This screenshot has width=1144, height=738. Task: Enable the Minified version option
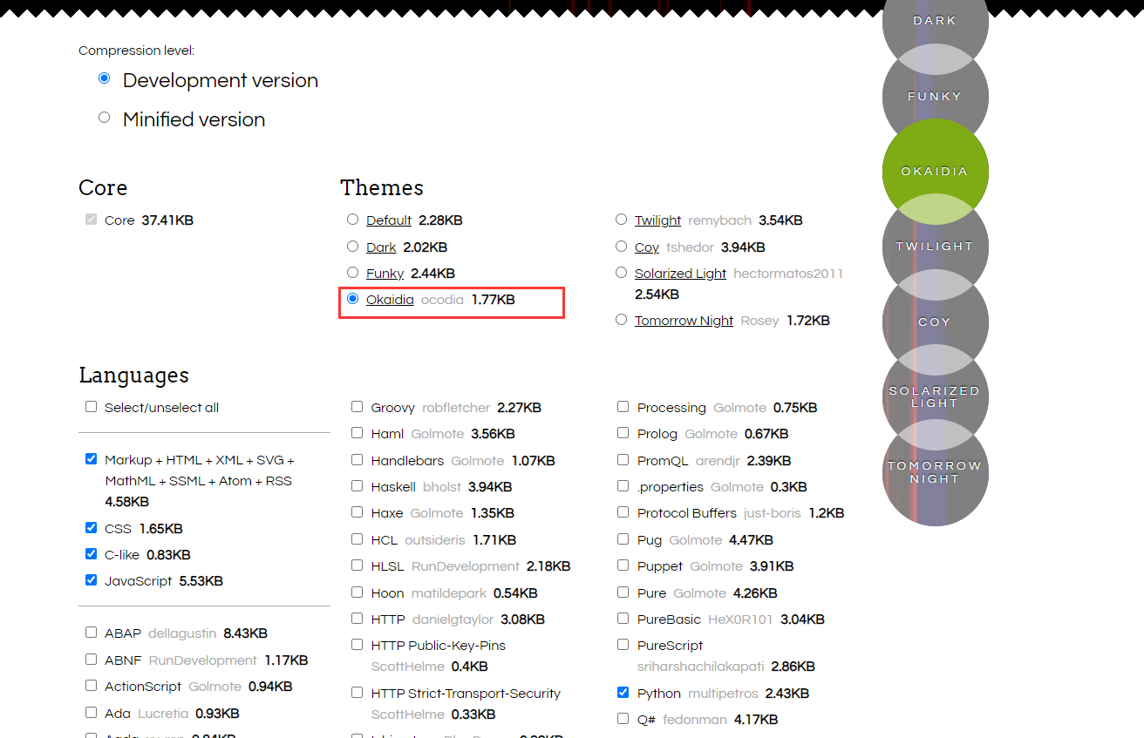pos(104,118)
